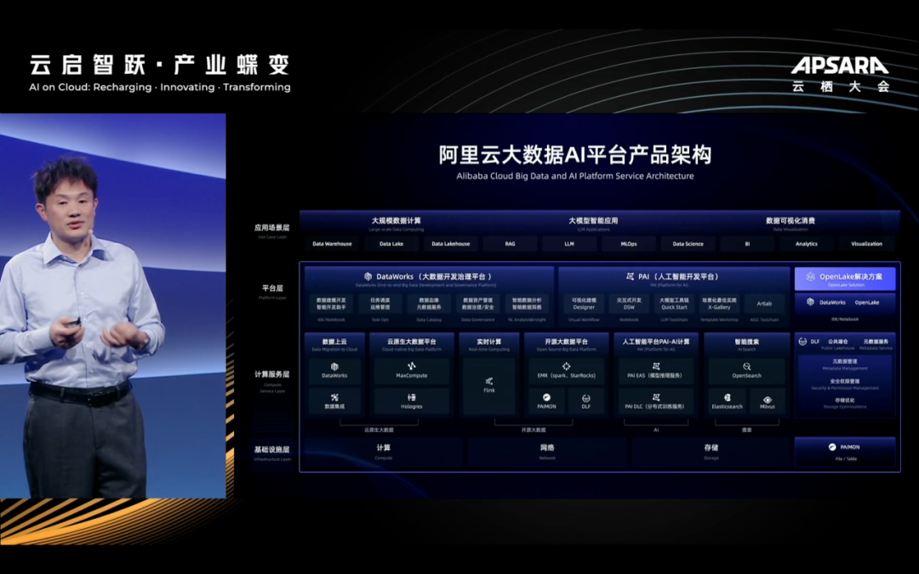The width and height of the screenshot is (919, 574).
Task: Click the 存储 Storage infrastructure box
Action: (711, 452)
